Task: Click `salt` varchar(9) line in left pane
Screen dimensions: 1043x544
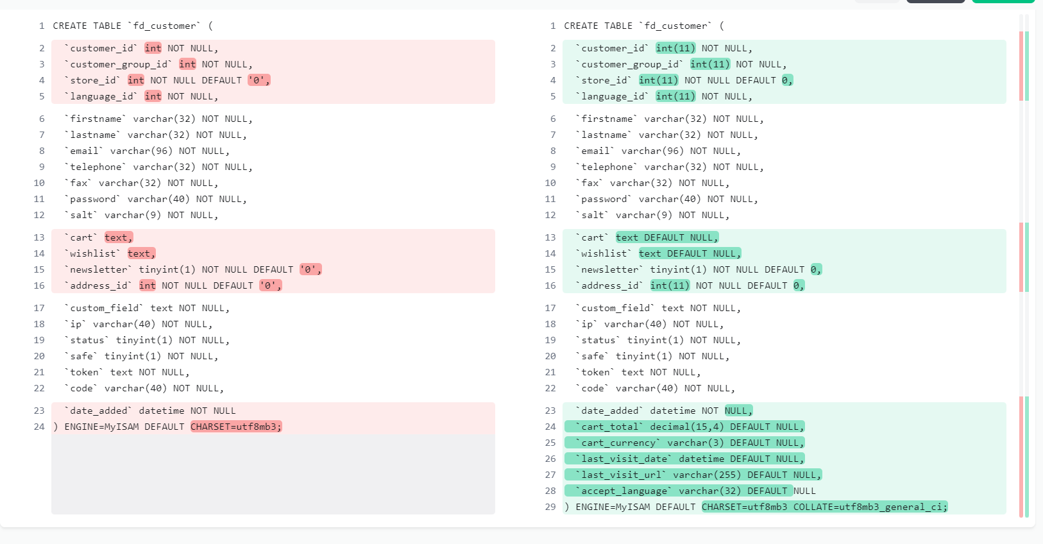Action: pyautogui.click(x=141, y=215)
